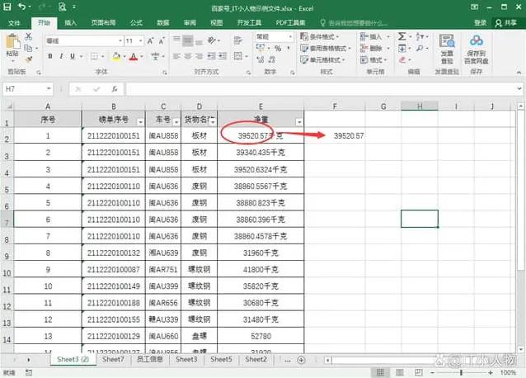Toggle center text alignment
Image resolution: width=526 pixels, height=378 pixels.
[188, 56]
